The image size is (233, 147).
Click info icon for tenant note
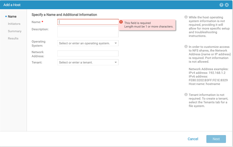[x=186, y=95]
